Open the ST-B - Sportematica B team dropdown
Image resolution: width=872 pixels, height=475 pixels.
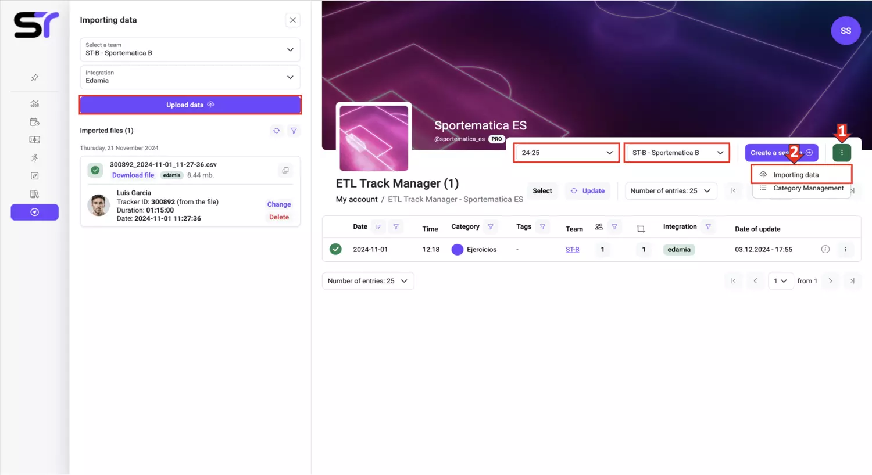677,153
